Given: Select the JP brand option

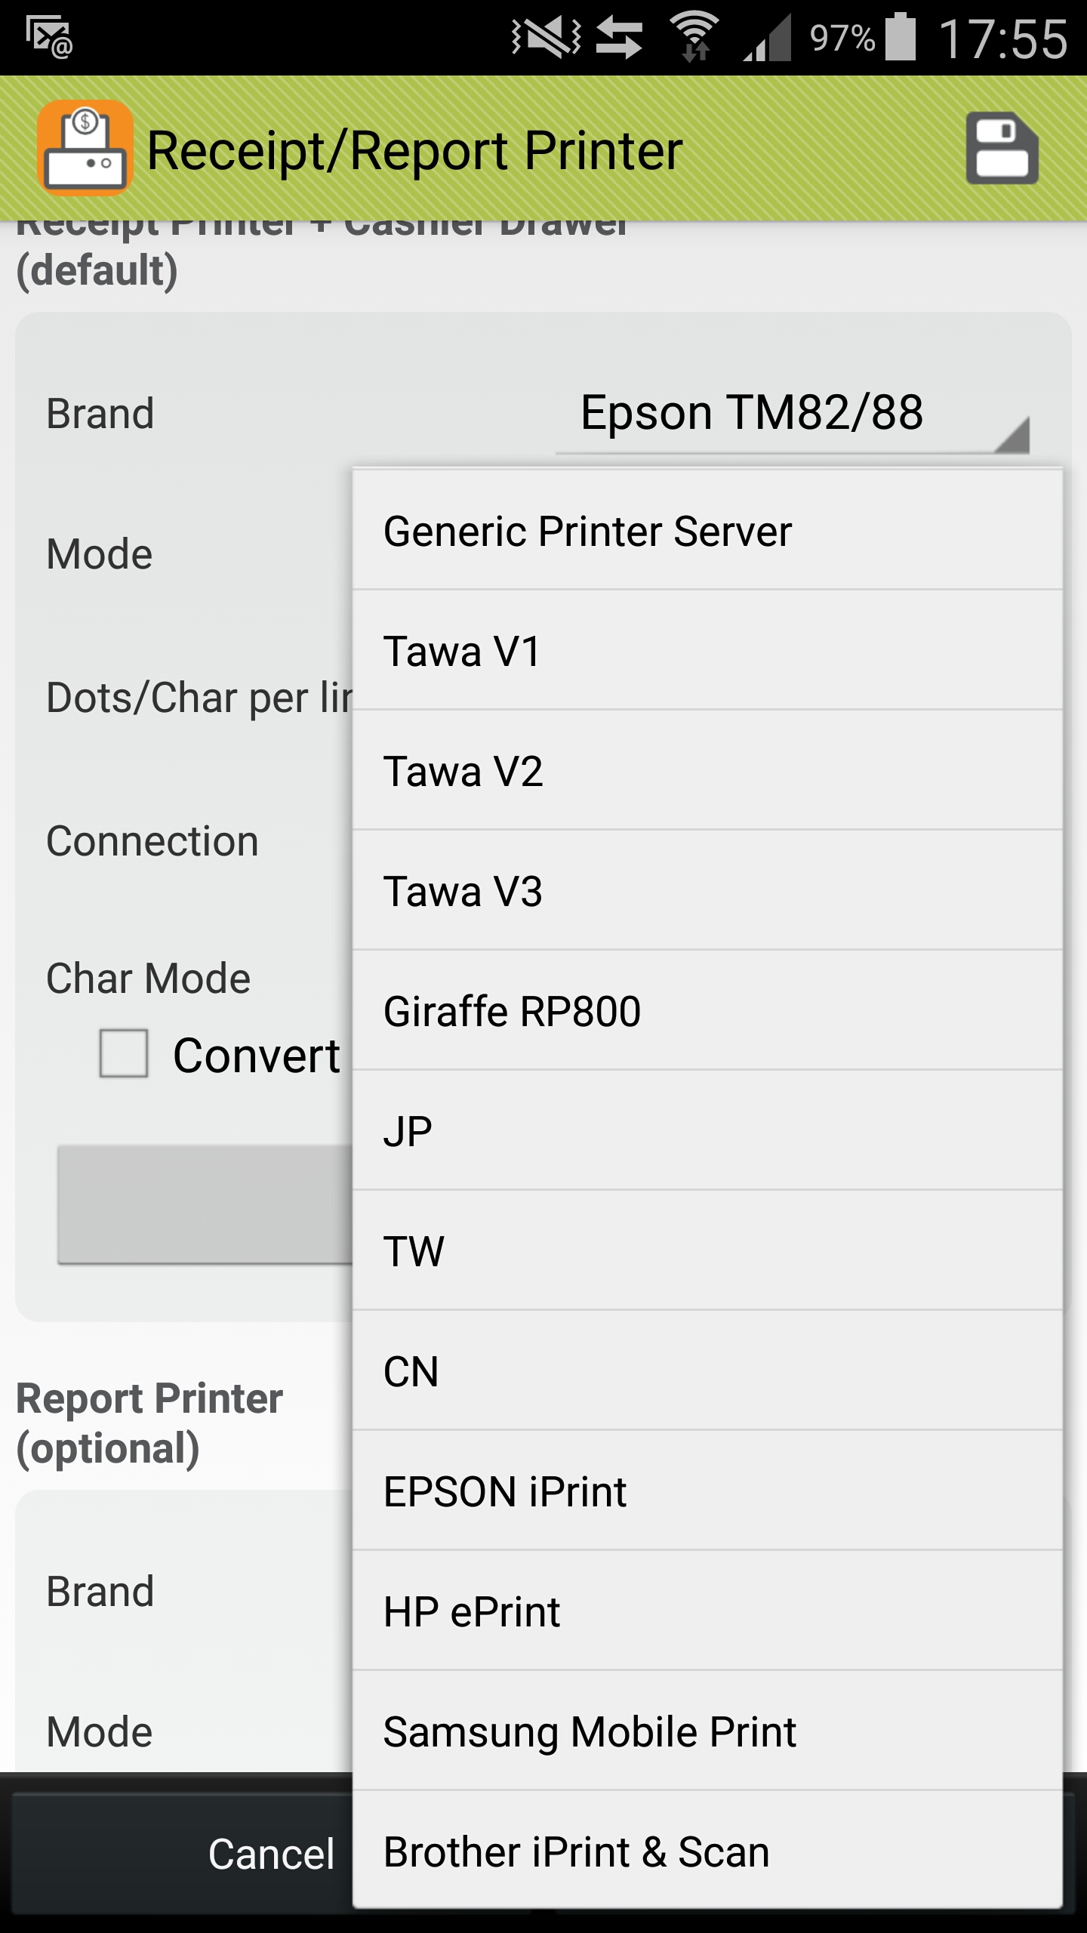Looking at the screenshot, I should coord(708,1131).
